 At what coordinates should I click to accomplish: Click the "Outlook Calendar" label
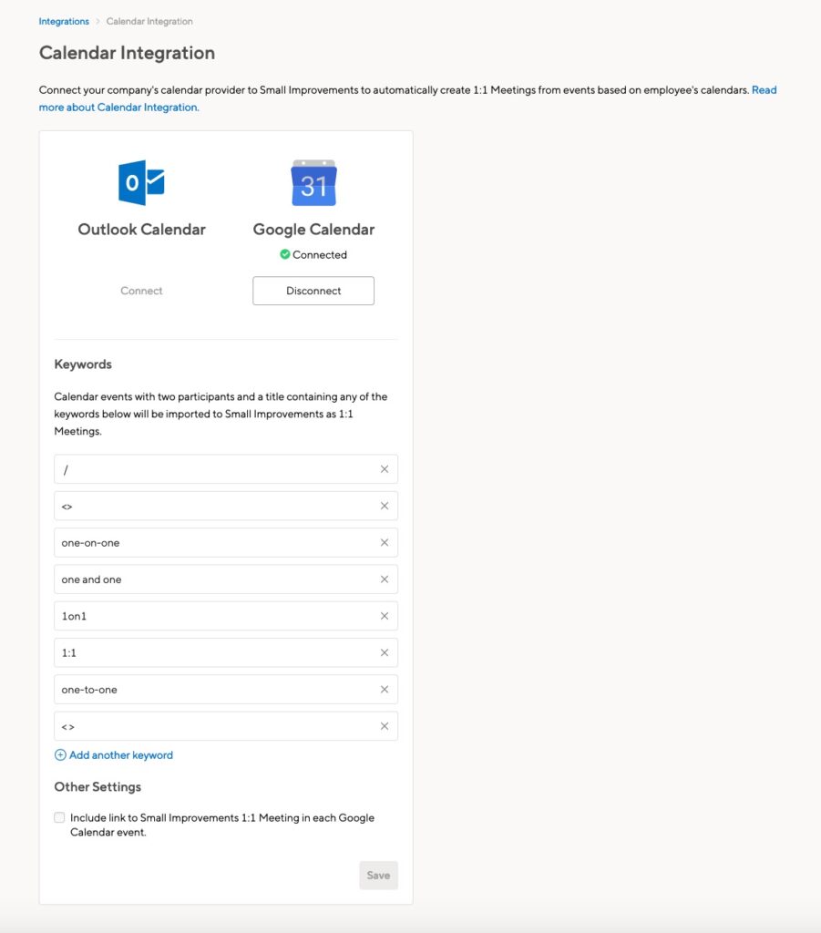(x=141, y=229)
